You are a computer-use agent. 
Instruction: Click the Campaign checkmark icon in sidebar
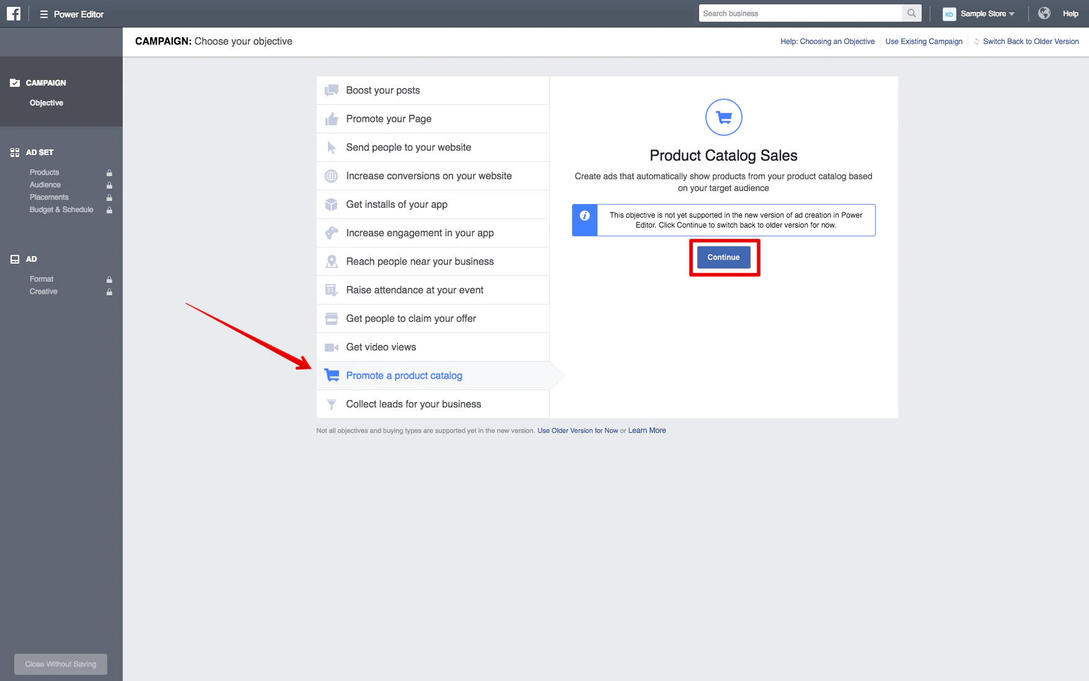[x=15, y=83]
